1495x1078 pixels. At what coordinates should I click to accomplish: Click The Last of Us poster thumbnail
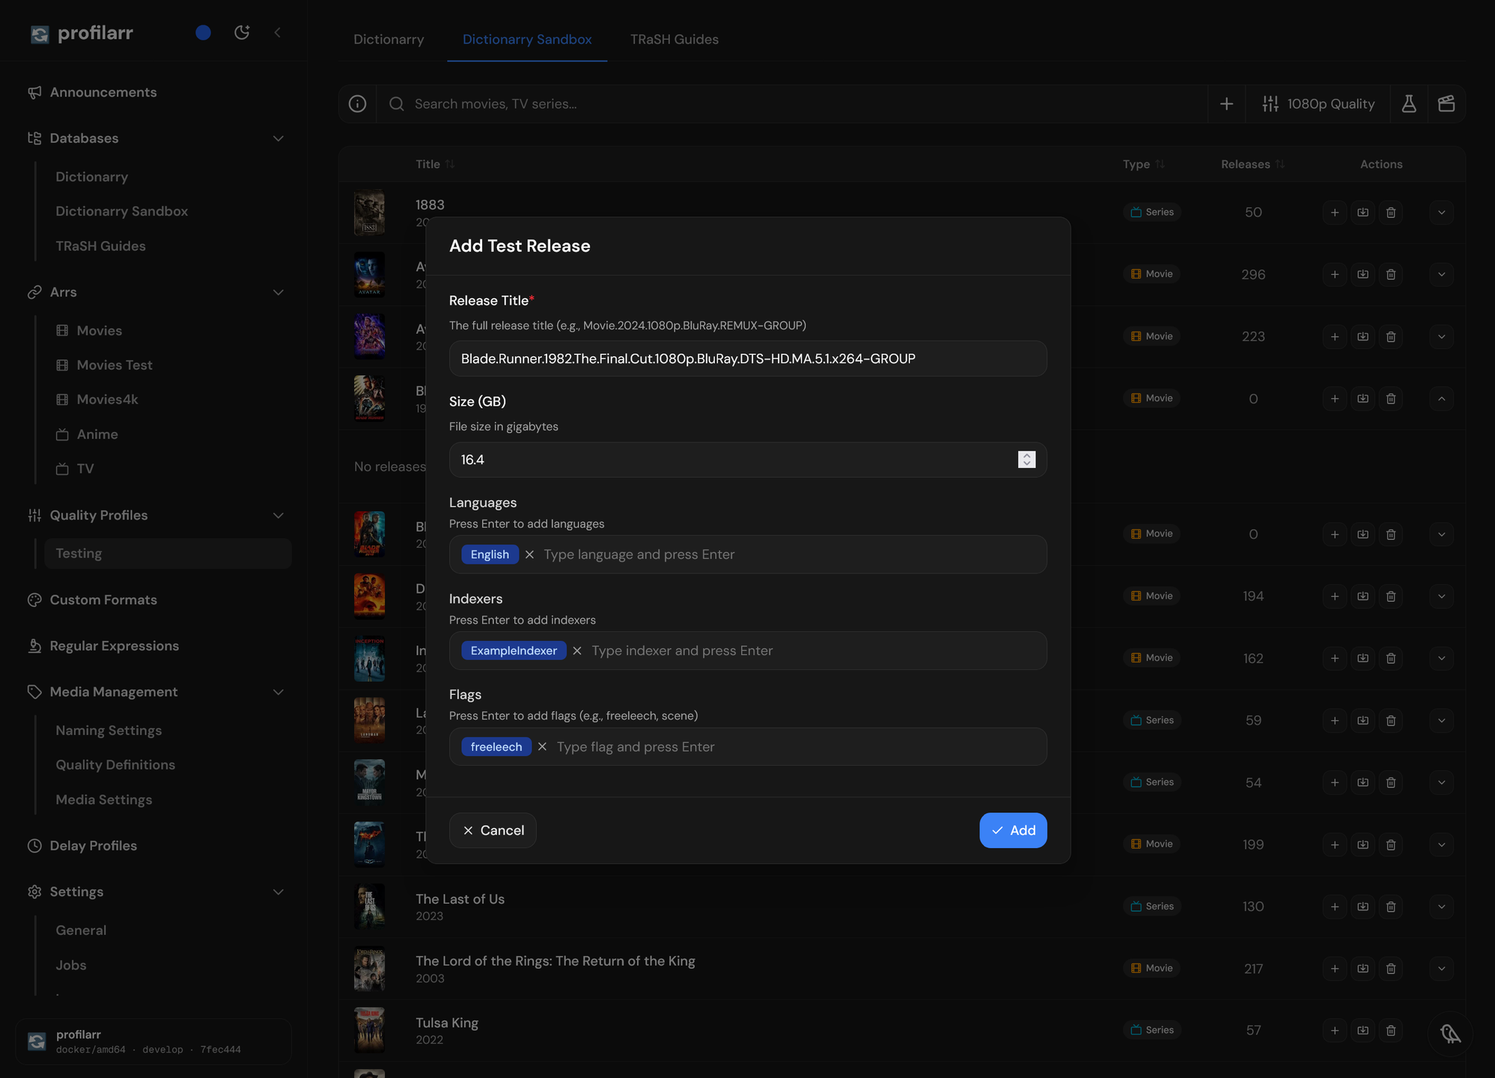369,907
